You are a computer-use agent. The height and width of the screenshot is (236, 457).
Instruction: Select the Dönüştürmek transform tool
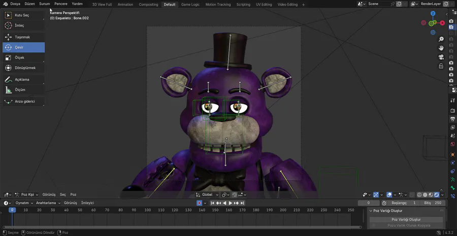coord(23,68)
